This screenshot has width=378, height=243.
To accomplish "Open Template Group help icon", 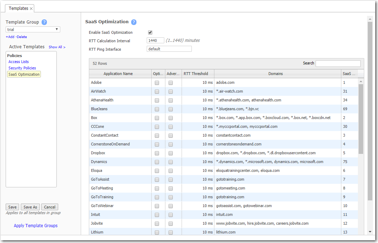I will tap(44, 22).
